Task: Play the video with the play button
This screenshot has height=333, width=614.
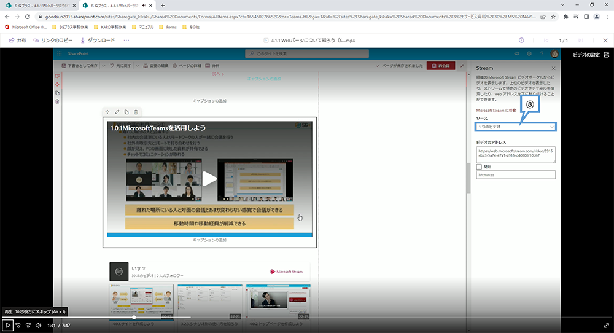Action: click(x=7, y=325)
